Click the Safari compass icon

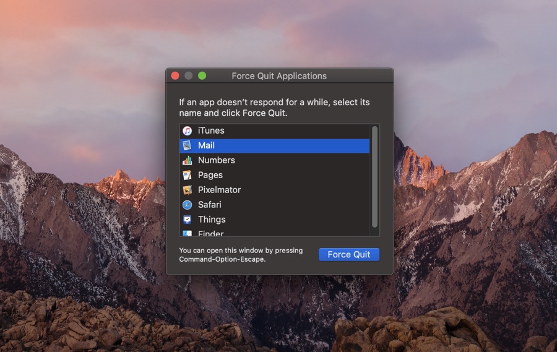[x=187, y=205]
